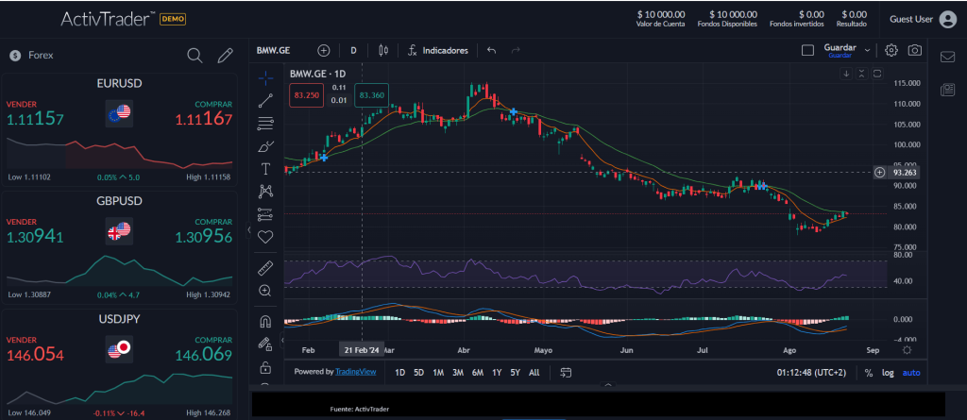Open the candlestick chart type dropdown

click(x=383, y=50)
